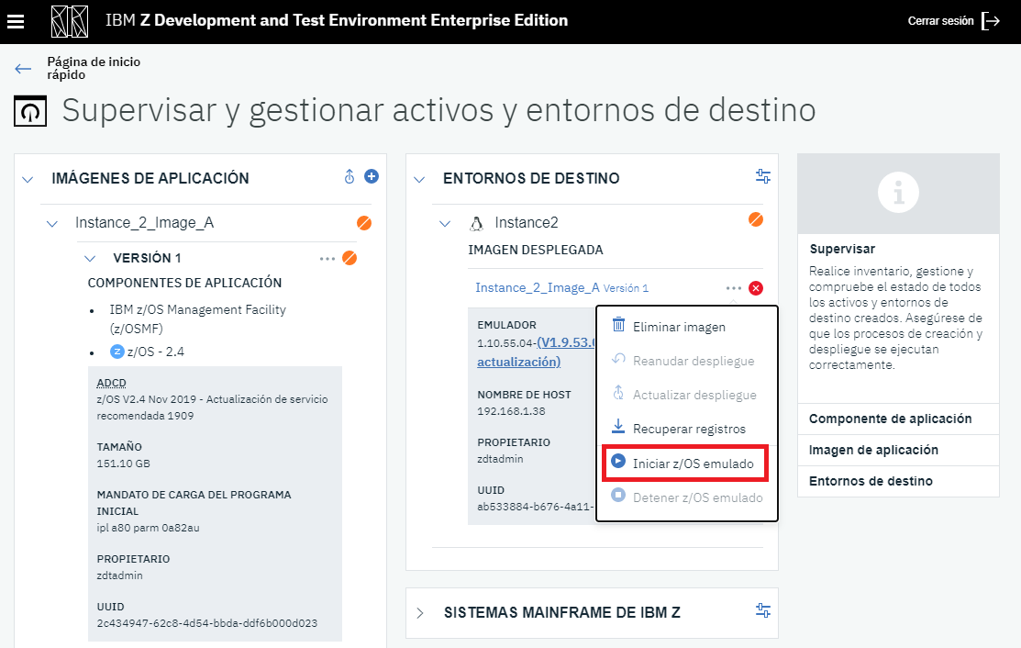This screenshot has width=1021, height=648.
Task: Open Sistemas mainframe filter settings icon
Action: click(x=763, y=611)
